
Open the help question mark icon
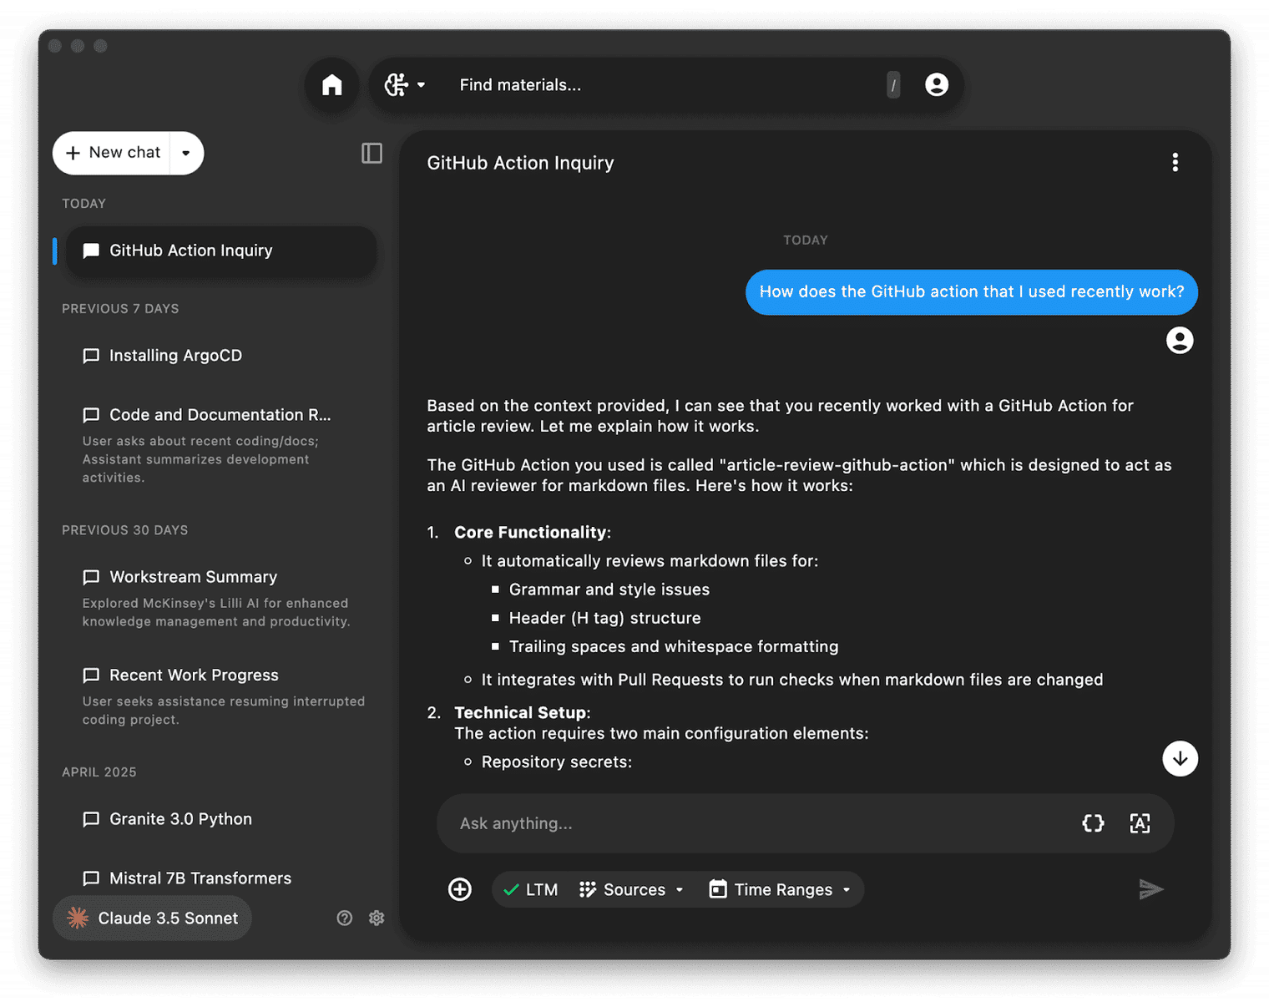(344, 918)
